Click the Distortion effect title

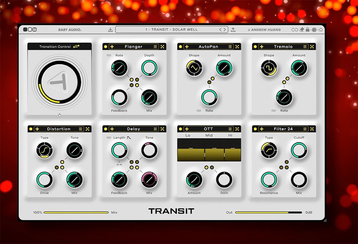[59, 129]
